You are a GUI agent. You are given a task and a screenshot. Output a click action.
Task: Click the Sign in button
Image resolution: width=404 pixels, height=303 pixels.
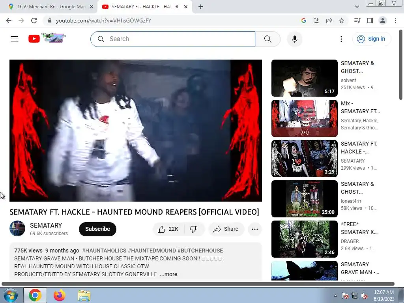click(x=372, y=39)
